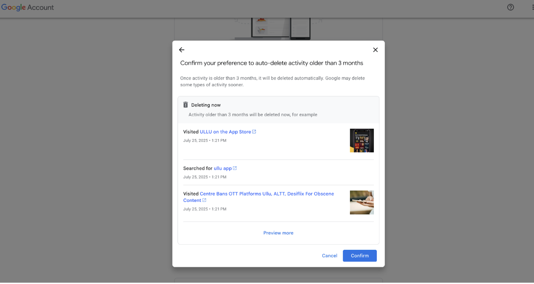534x284 pixels.
Task: Click the ULLU app store thumbnail
Action: point(361,140)
